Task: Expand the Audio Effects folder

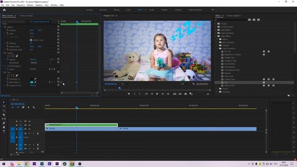Action: (216, 30)
